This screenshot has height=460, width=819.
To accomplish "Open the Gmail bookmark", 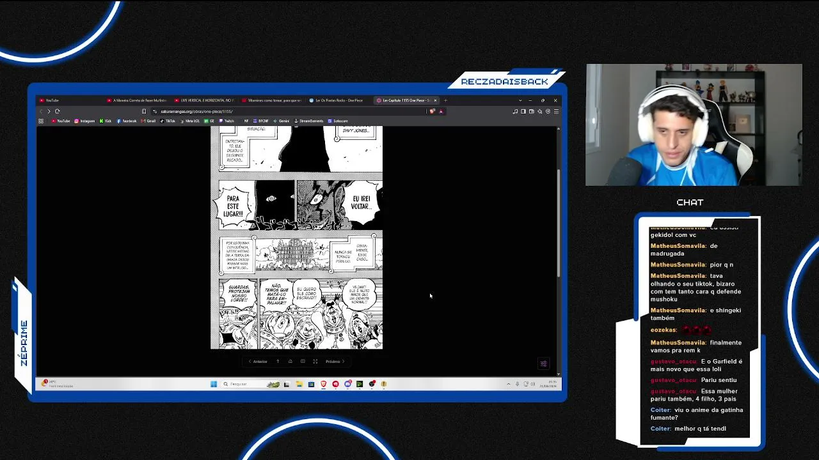I will 148,121.
